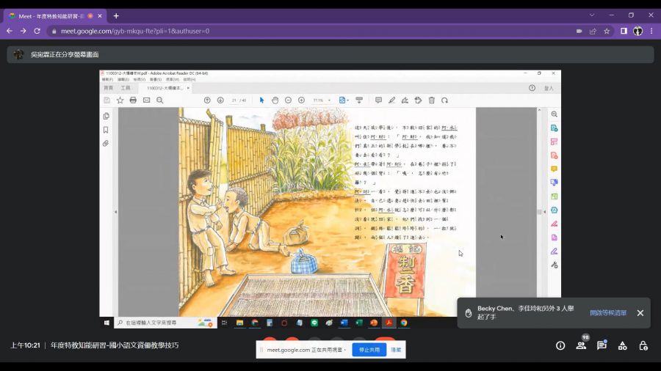
Task: Open the green LINE app in taskbar
Action: pos(314,323)
